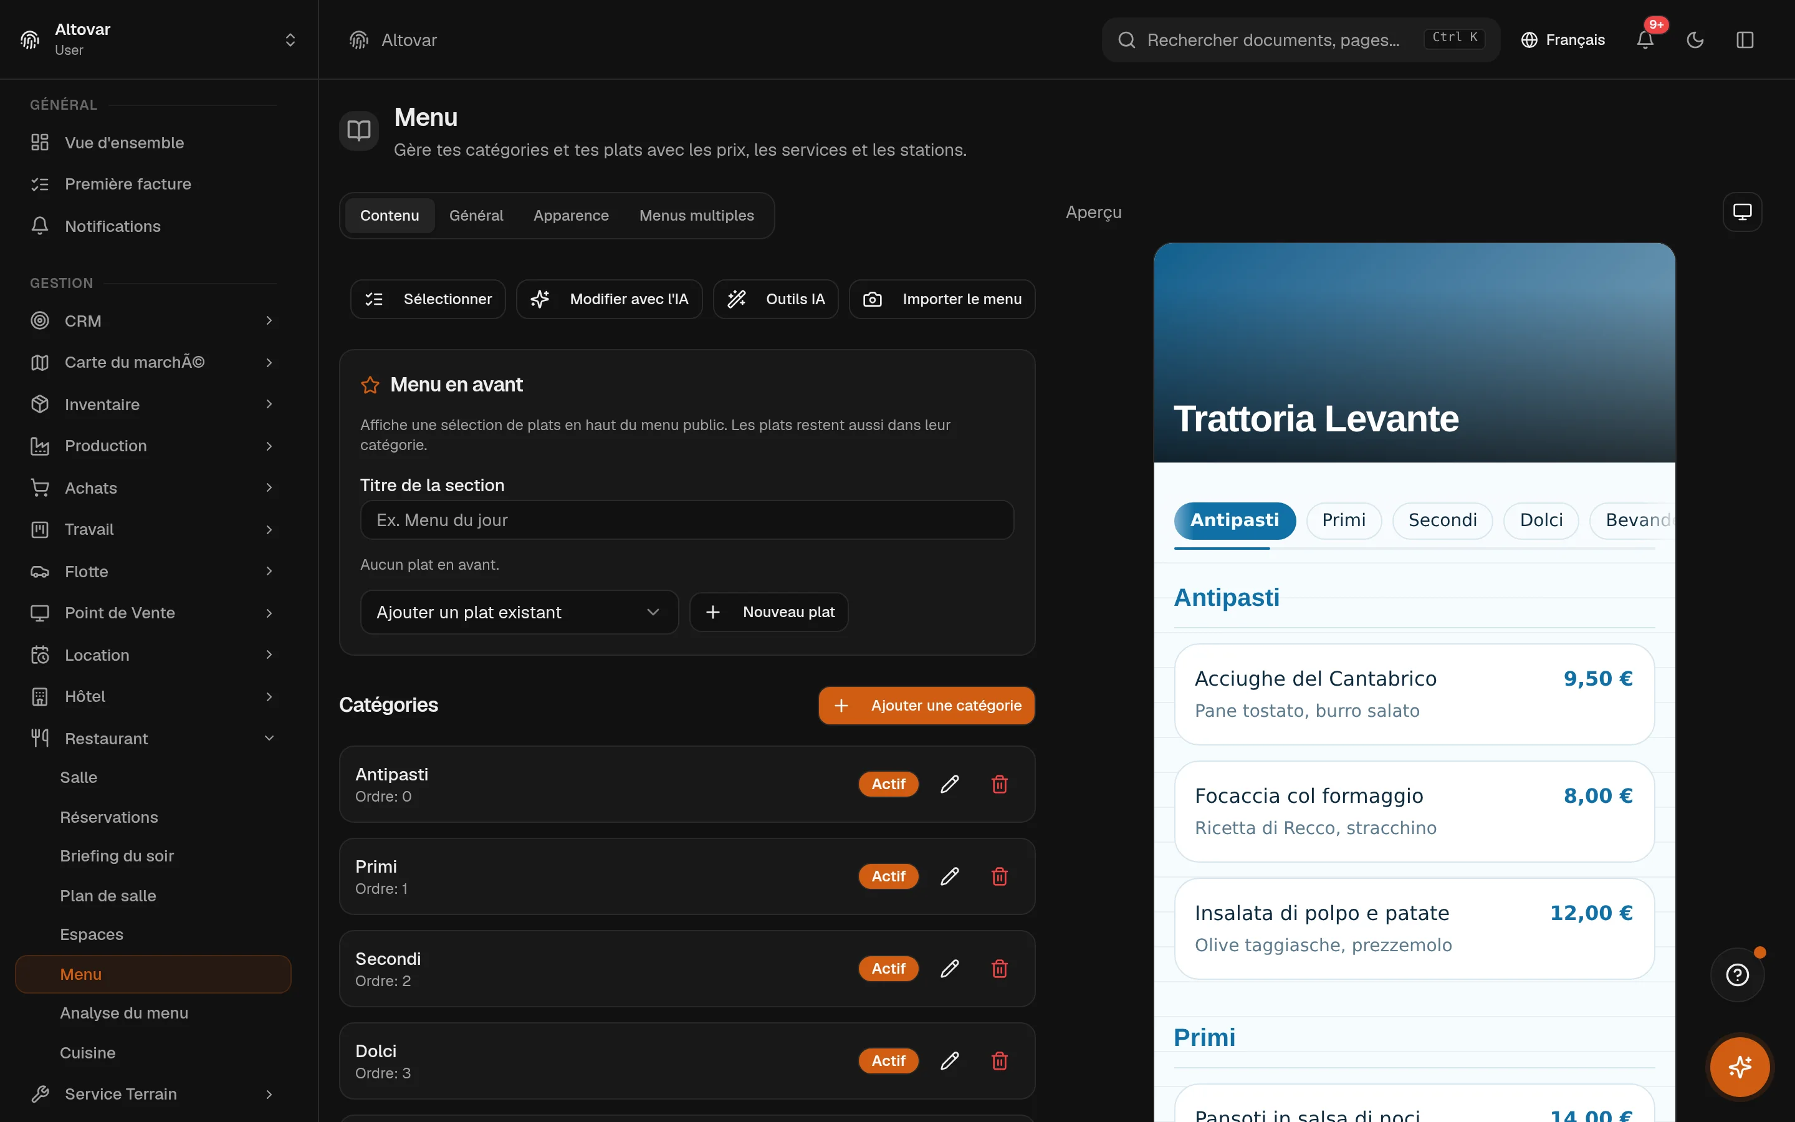Expand the CRM section chevron
Viewport: 1795px width, 1122px height.
point(269,320)
